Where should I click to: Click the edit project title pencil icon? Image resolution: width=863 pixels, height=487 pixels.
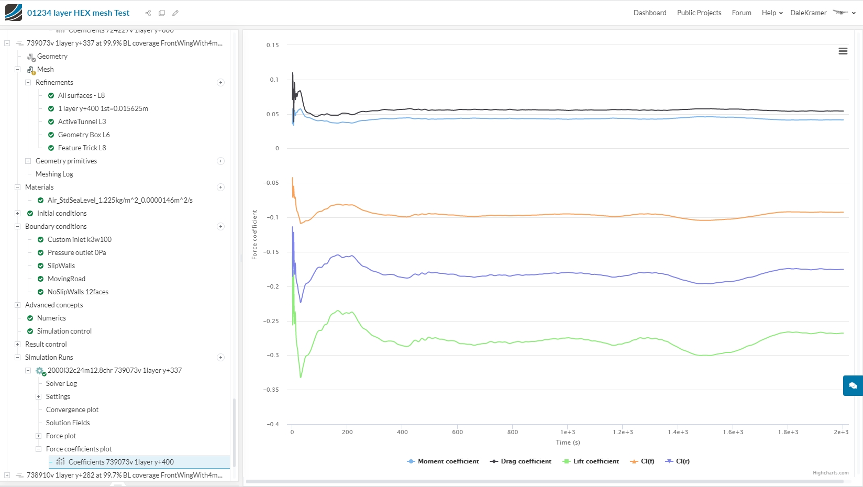tap(175, 13)
